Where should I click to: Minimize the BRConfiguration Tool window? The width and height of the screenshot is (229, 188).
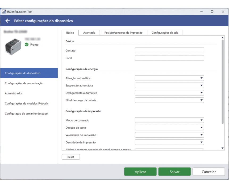[201, 12]
